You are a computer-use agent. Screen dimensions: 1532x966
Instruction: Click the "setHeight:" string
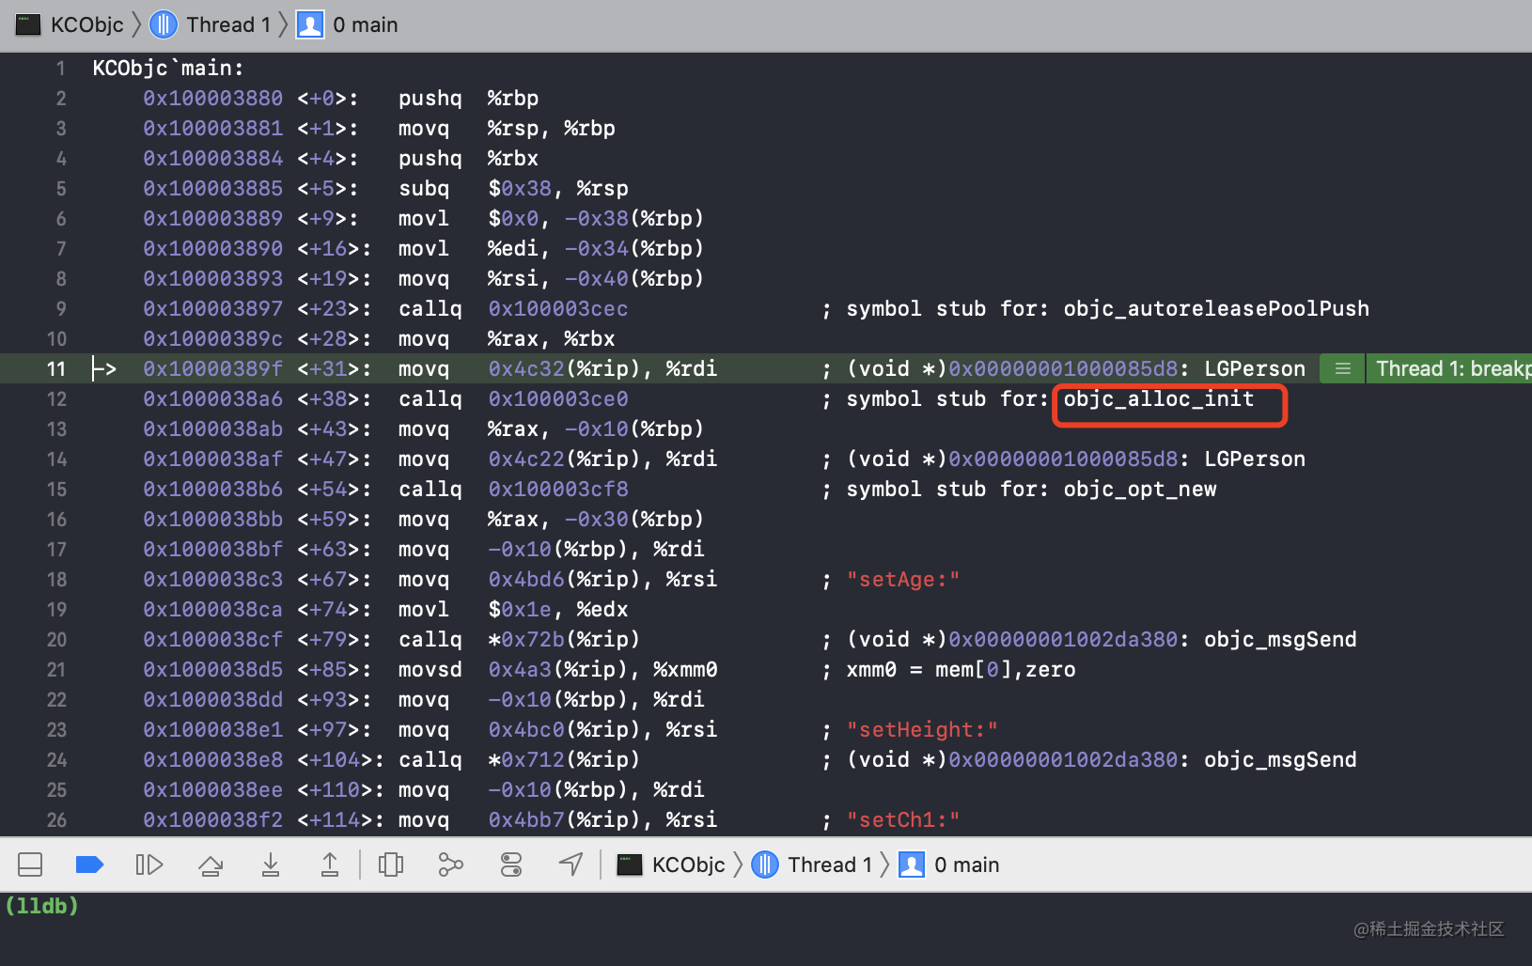(922, 729)
